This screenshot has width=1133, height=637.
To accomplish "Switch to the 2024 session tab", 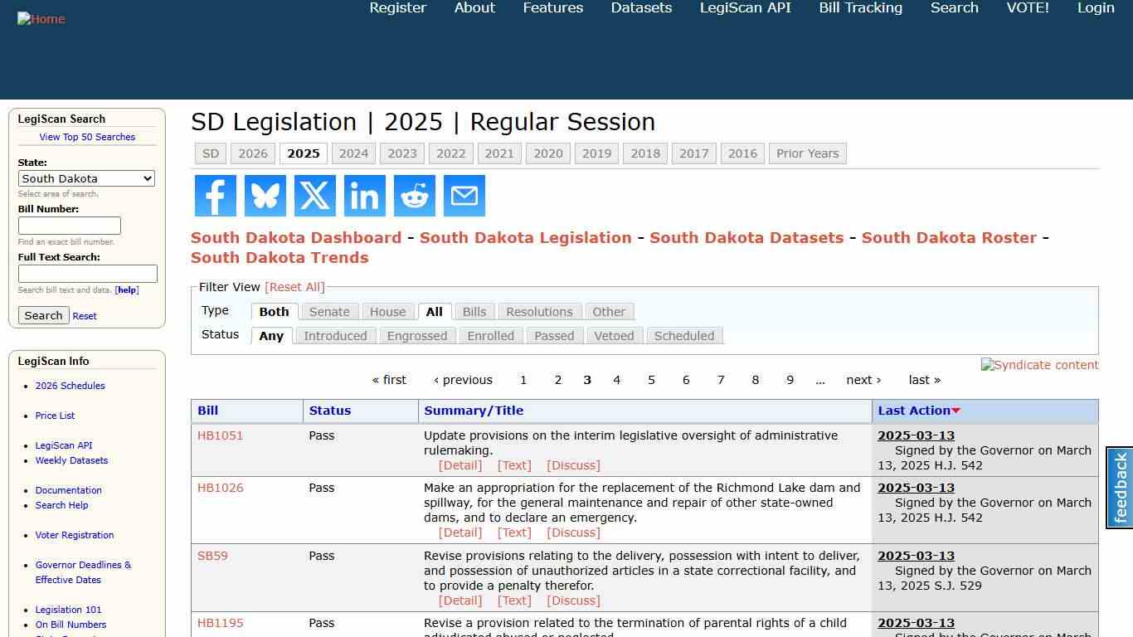I will 353,153.
